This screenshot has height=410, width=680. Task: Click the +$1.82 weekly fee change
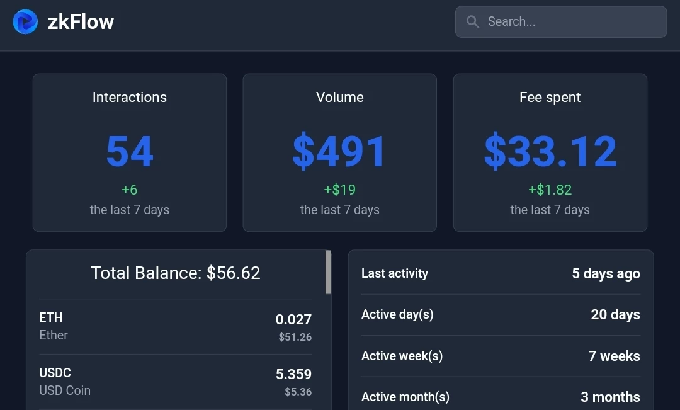coord(550,190)
